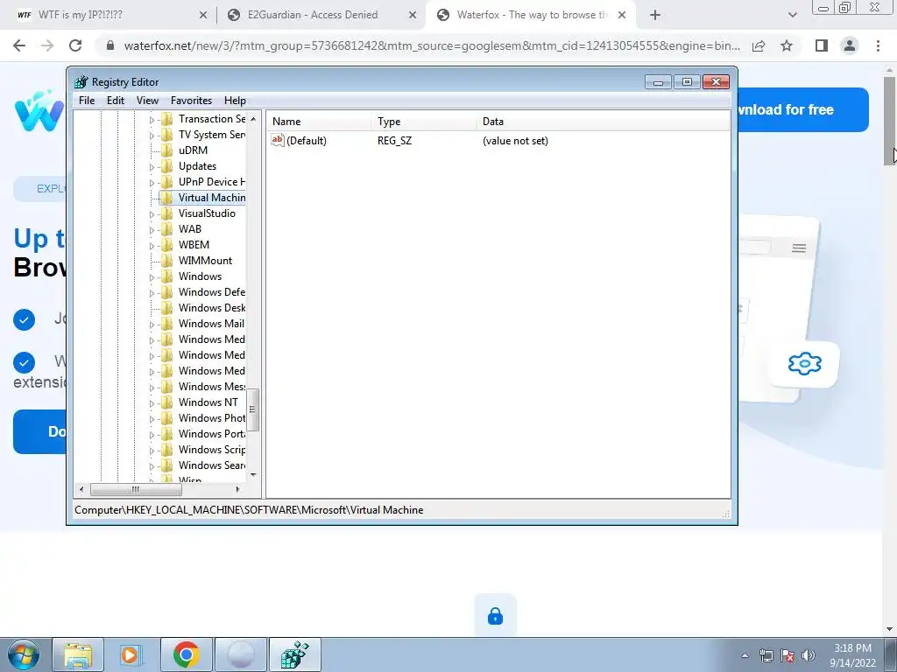Image resolution: width=897 pixels, height=672 pixels.
Task: Open the Favorites menu in Registry Editor
Action: click(x=191, y=101)
